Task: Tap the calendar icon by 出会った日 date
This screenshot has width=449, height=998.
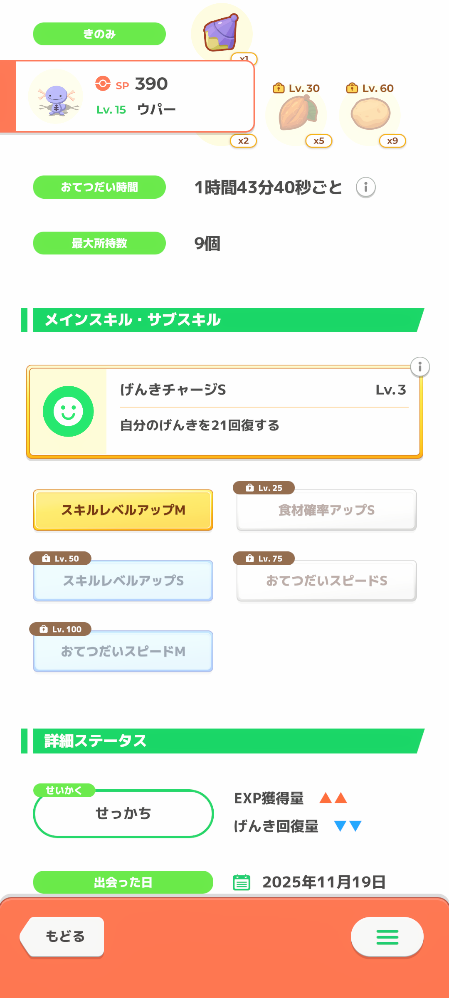Action: [242, 882]
